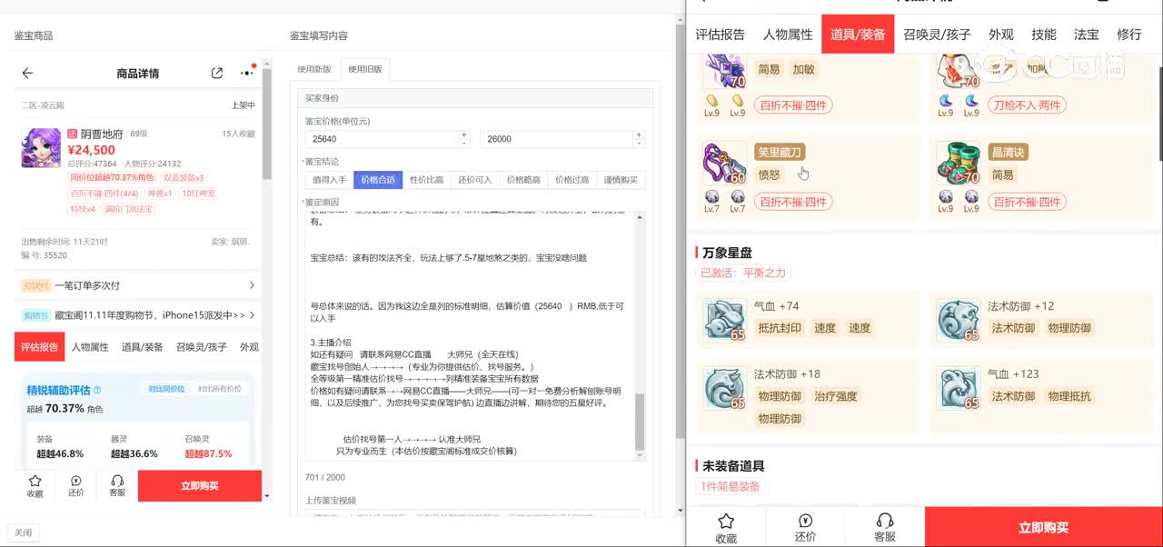Open 人物属性 tab in left panel

[x=90, y=347]
